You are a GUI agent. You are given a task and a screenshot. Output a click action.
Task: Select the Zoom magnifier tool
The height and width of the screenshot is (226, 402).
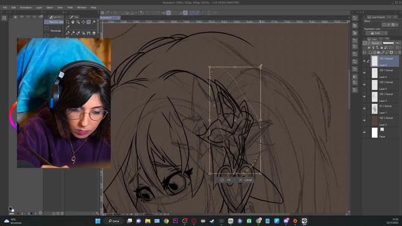(x=67, y=23)
